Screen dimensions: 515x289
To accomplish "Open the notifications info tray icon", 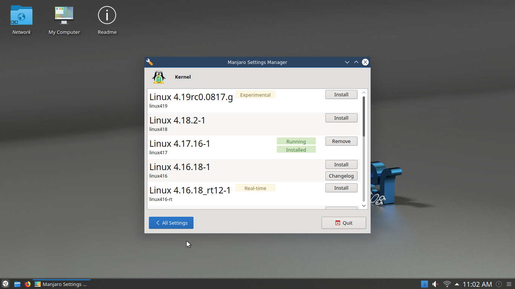I will pyautogui.click(x=499, y=284).
